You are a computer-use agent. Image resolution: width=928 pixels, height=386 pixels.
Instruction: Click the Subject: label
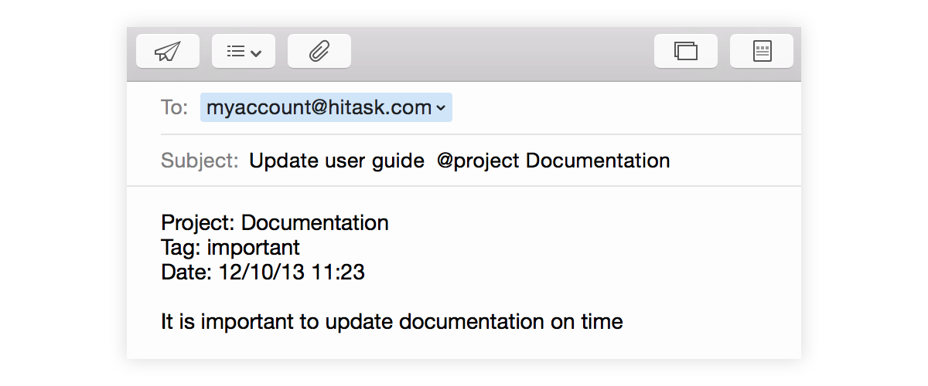(200, 161)
